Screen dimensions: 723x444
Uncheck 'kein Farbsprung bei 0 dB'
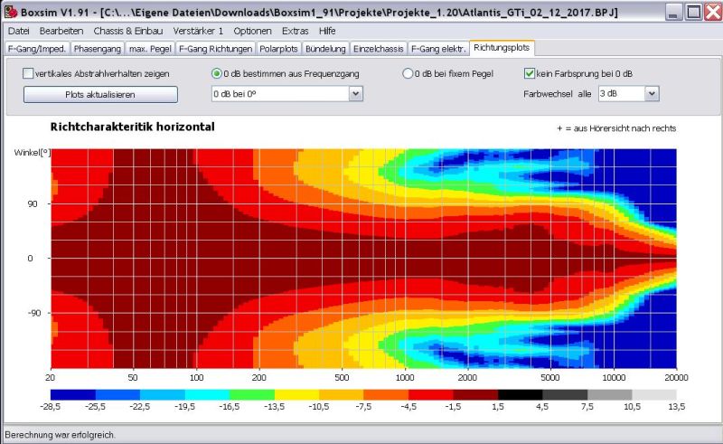click(531, 73)
